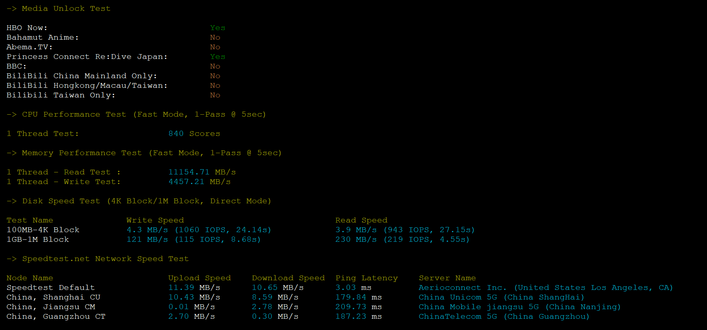Click the 'Yes' result for Princess Connect
Viewport: 707px width, 330px height.
pyautogui.click(x=218, y=57)
